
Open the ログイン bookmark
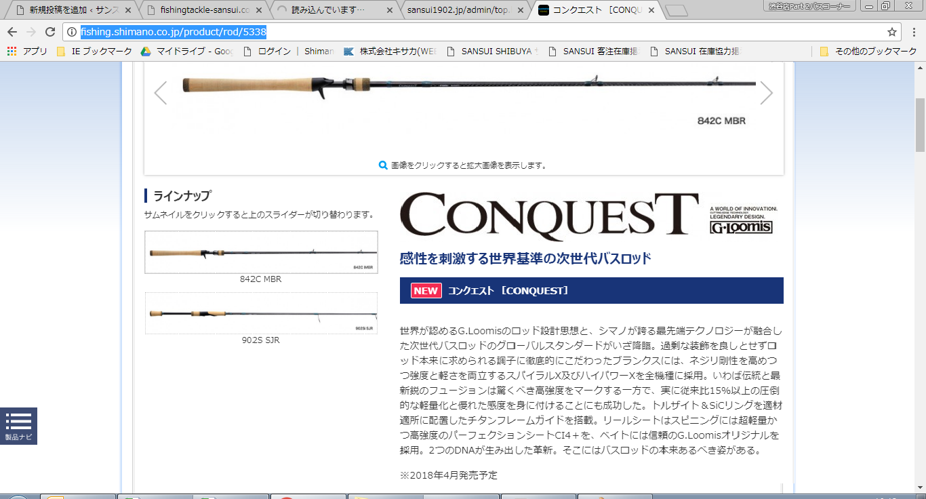tap(267, 51)
